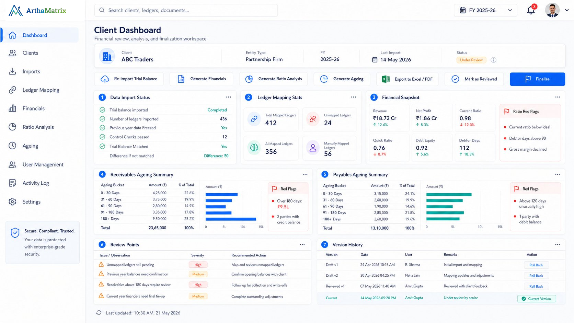Click the Finalize button
The height and width of the screenshot is (323, 574).
(x=537, y=79)
